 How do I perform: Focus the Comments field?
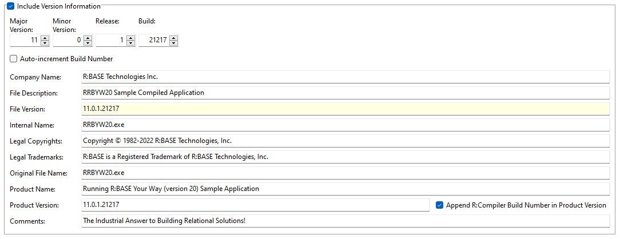[x=345, y=221]
